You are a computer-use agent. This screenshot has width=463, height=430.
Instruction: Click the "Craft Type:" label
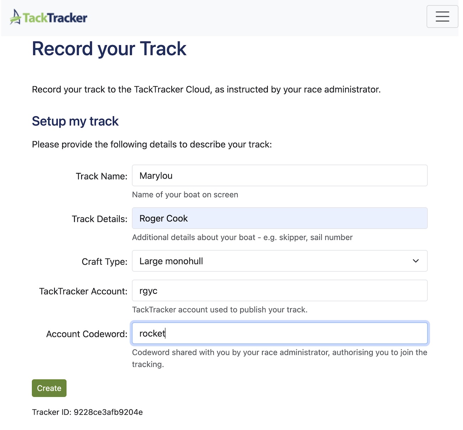(x=104, y=262)
